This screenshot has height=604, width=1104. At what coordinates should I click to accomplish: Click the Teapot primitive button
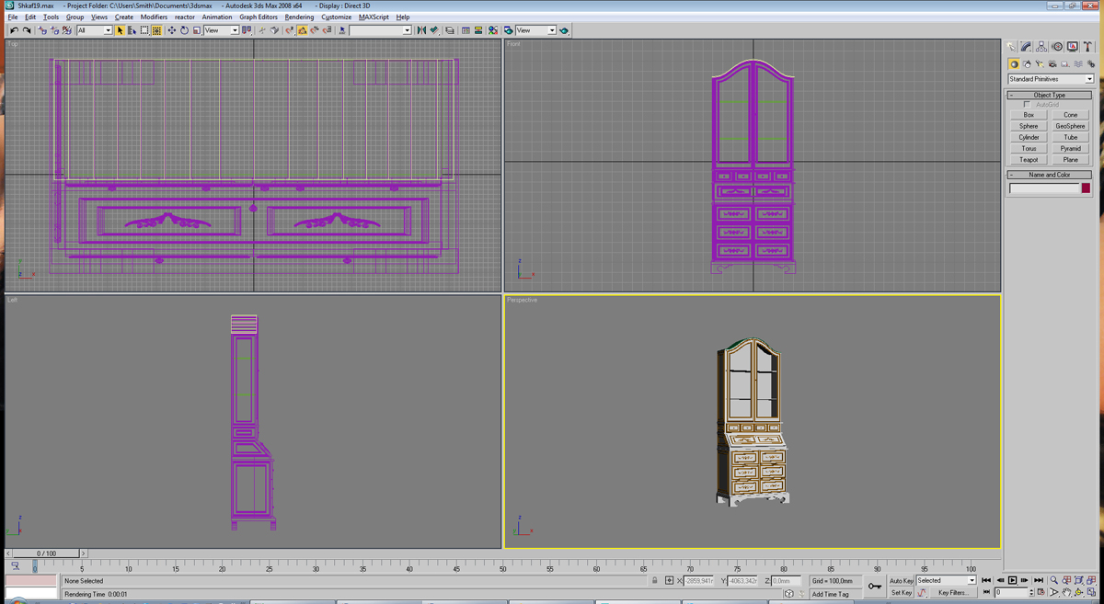tap(1029, 160)
